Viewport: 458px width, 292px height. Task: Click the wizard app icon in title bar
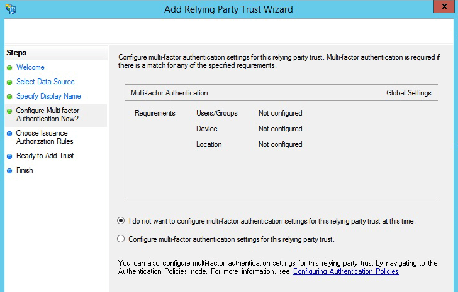pos(11,9)
